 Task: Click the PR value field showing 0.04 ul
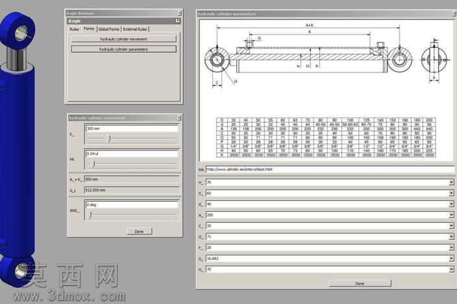click(132, 154)
